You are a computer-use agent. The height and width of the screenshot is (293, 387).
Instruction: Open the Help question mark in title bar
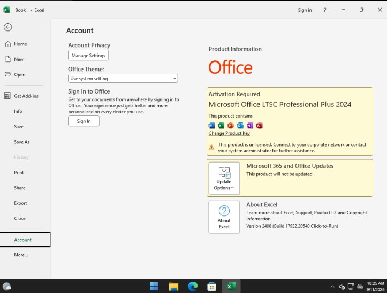324,10
